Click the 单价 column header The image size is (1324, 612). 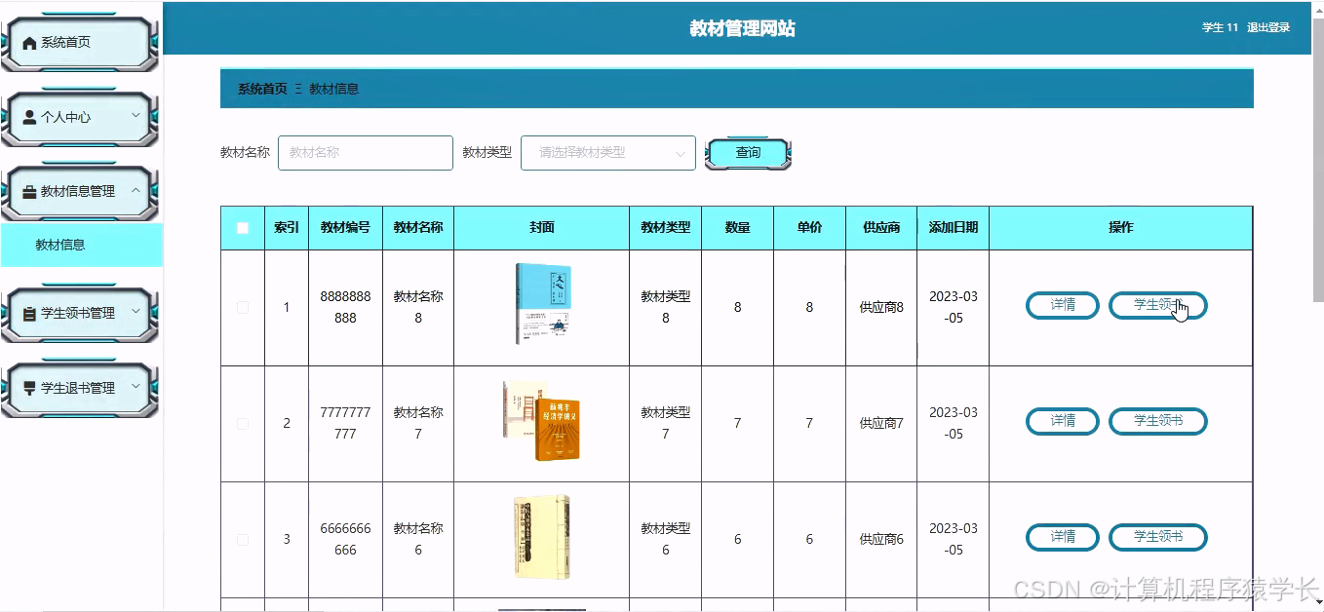(x=809, y=228)
